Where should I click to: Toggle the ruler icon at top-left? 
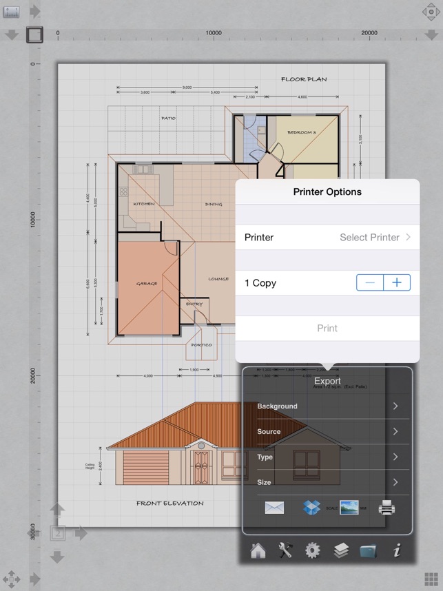pyautogui.click(x=11, y=12)
